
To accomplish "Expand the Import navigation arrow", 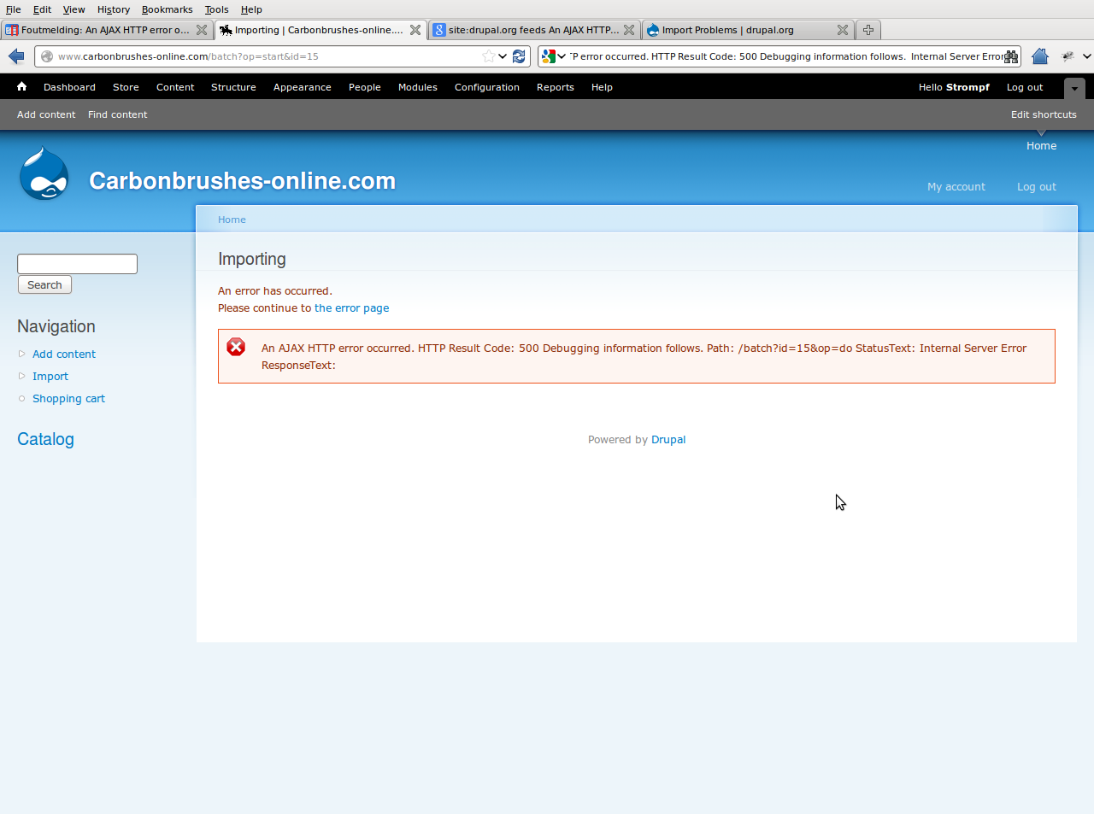I will 22,376.
